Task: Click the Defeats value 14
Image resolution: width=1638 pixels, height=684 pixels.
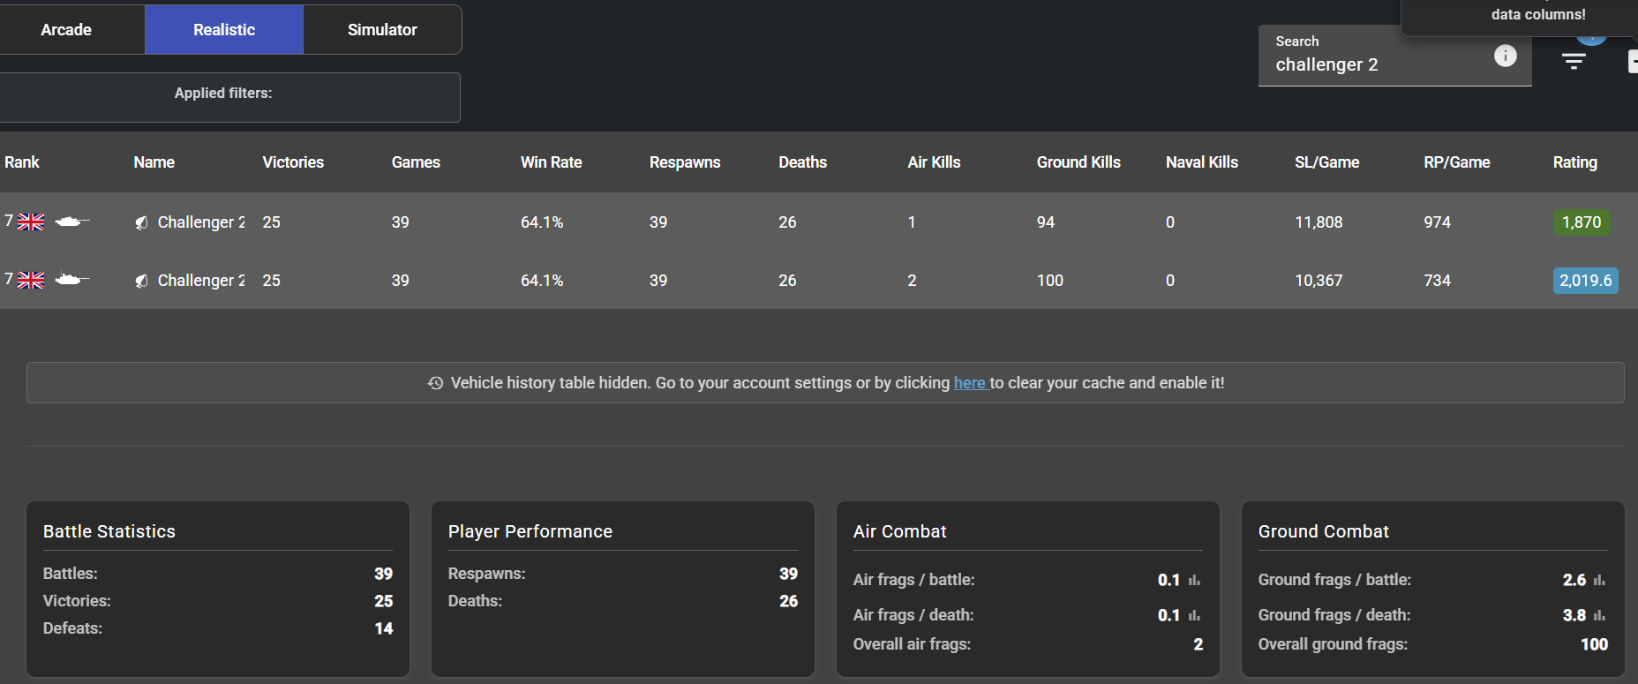Action: pos(384,628)
